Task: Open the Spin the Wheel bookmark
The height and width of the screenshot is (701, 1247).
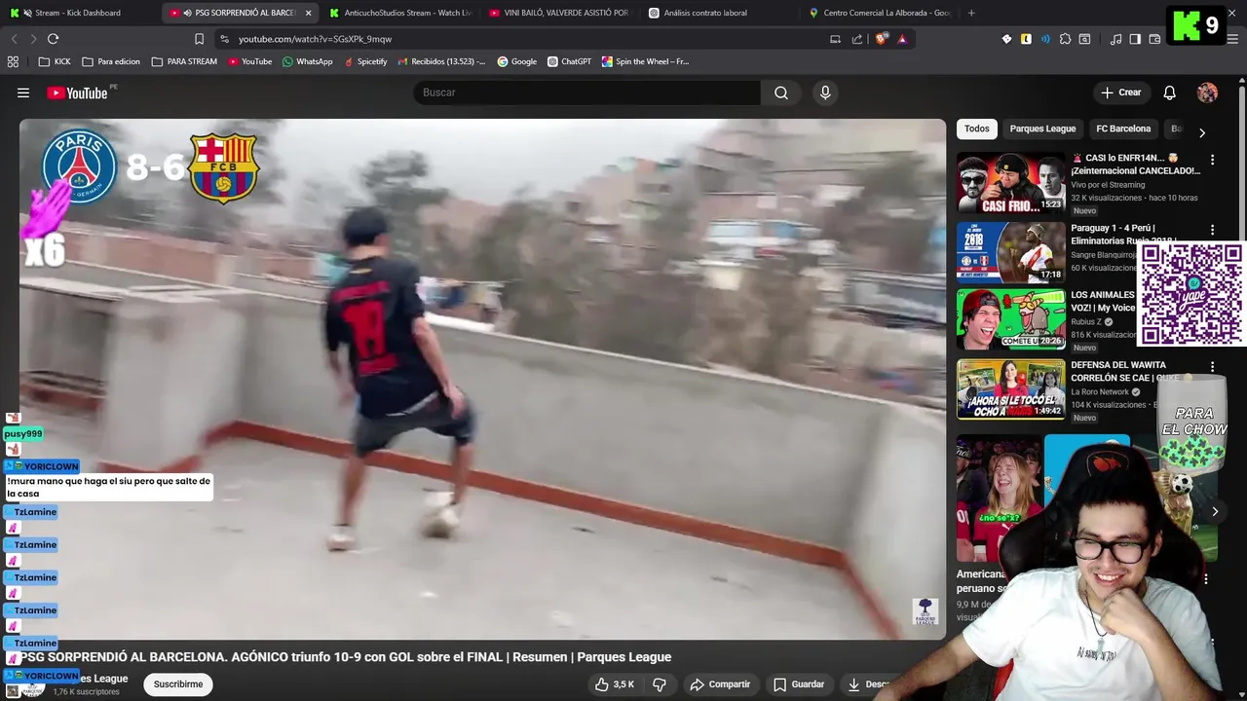Action: click(x=645, y=61)
